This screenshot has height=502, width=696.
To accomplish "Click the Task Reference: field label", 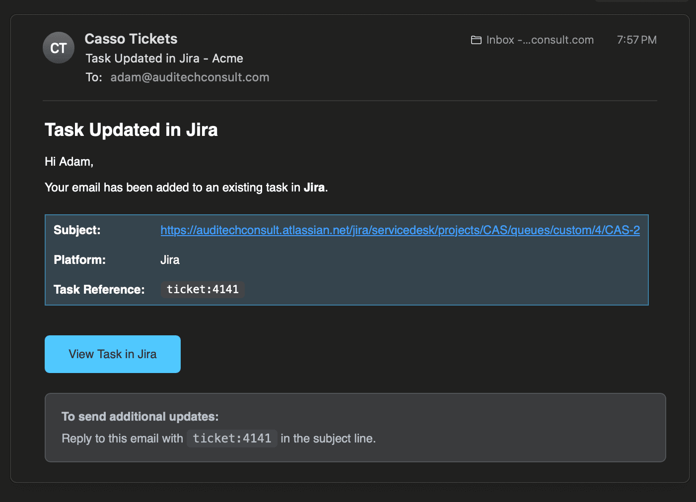I will tap(99, 289).
